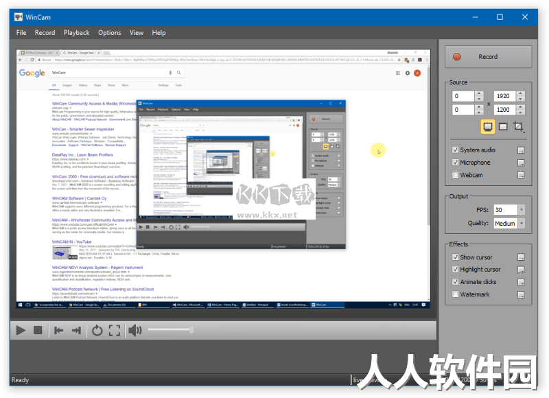Increase source Y offset with up arrow
This screenshot has width=549, height=398.
click(479, 107)
